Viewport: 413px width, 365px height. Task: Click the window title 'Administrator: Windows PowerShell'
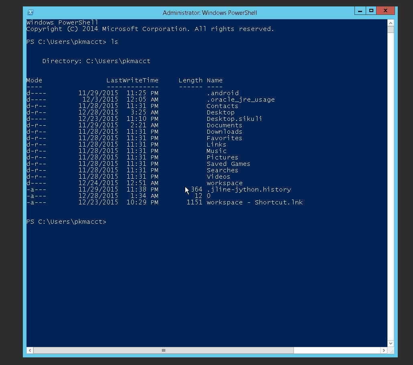pyautogui.click(x=210, y=13)
